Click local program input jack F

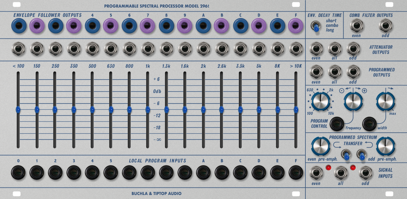pos(296,172)
